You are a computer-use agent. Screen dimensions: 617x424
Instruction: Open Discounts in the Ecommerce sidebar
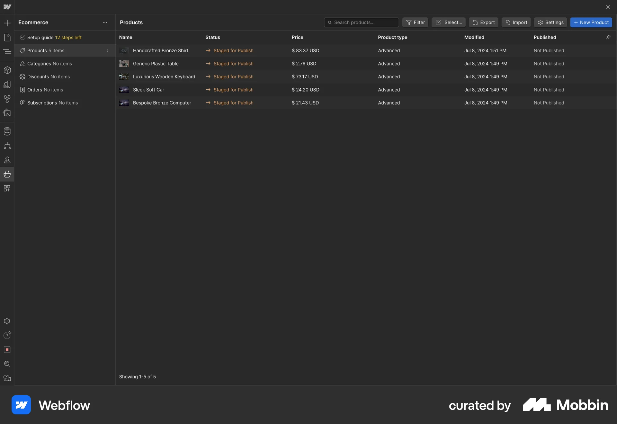(x=48, y=76)
